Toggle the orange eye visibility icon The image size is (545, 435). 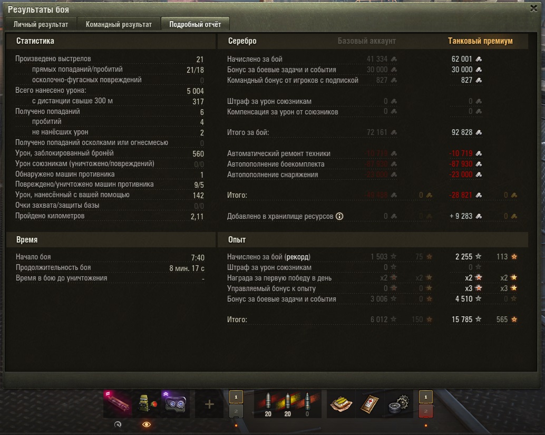[147, 424]
